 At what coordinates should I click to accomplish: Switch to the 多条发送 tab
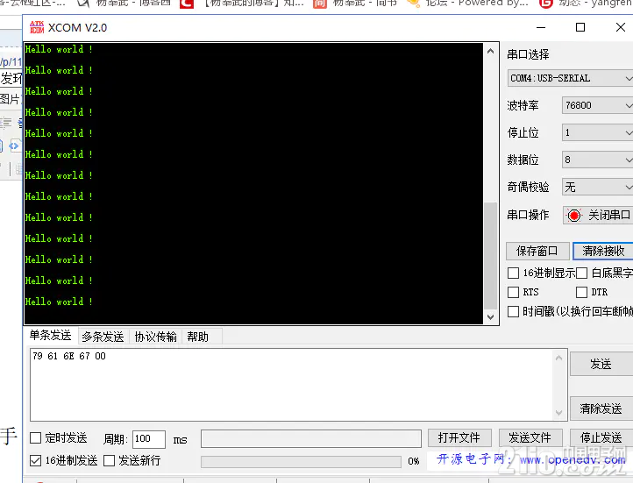point(103,337)
